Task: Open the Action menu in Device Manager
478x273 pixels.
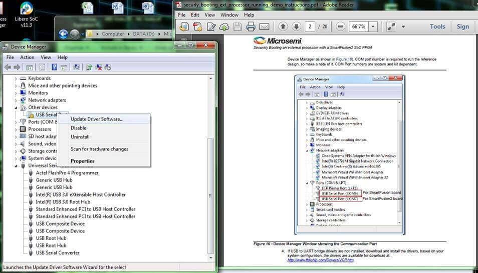Action: [27, 57]
